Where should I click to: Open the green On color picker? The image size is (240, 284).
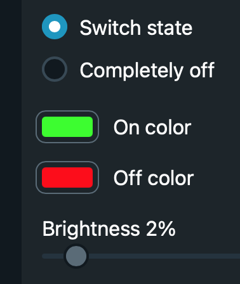click(x=67, y=127)
